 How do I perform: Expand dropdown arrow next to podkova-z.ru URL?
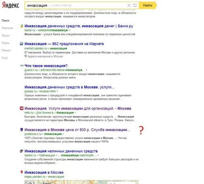(63, 134)
